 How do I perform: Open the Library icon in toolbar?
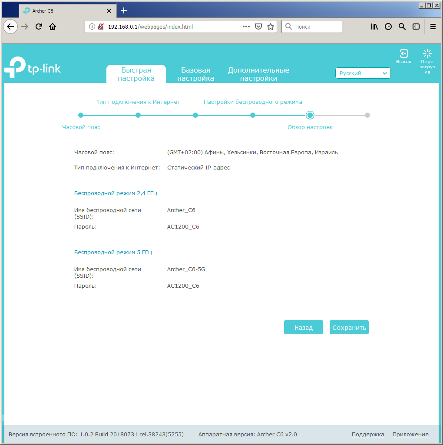click(374, 27)
